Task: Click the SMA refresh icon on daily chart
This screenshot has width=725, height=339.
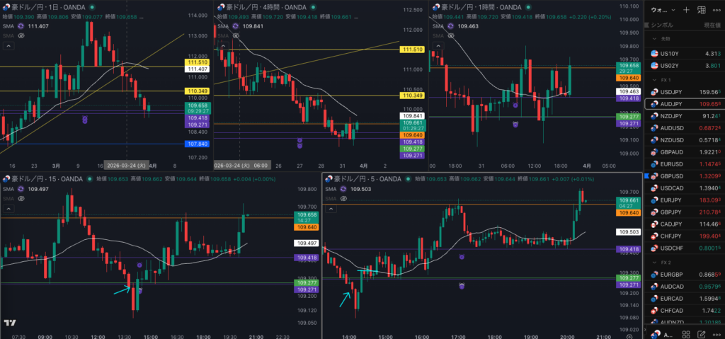Action: coord(21,26)
